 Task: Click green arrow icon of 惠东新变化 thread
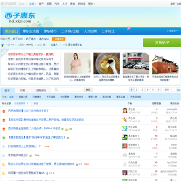(4, 138)
